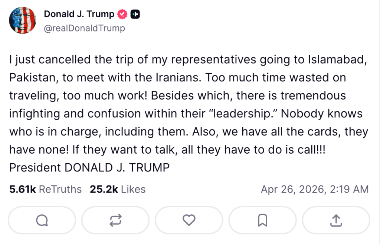Open the flag-themed profile avatar
The width and height of the screenshot is (380, 244).
(x=23, y=21)
